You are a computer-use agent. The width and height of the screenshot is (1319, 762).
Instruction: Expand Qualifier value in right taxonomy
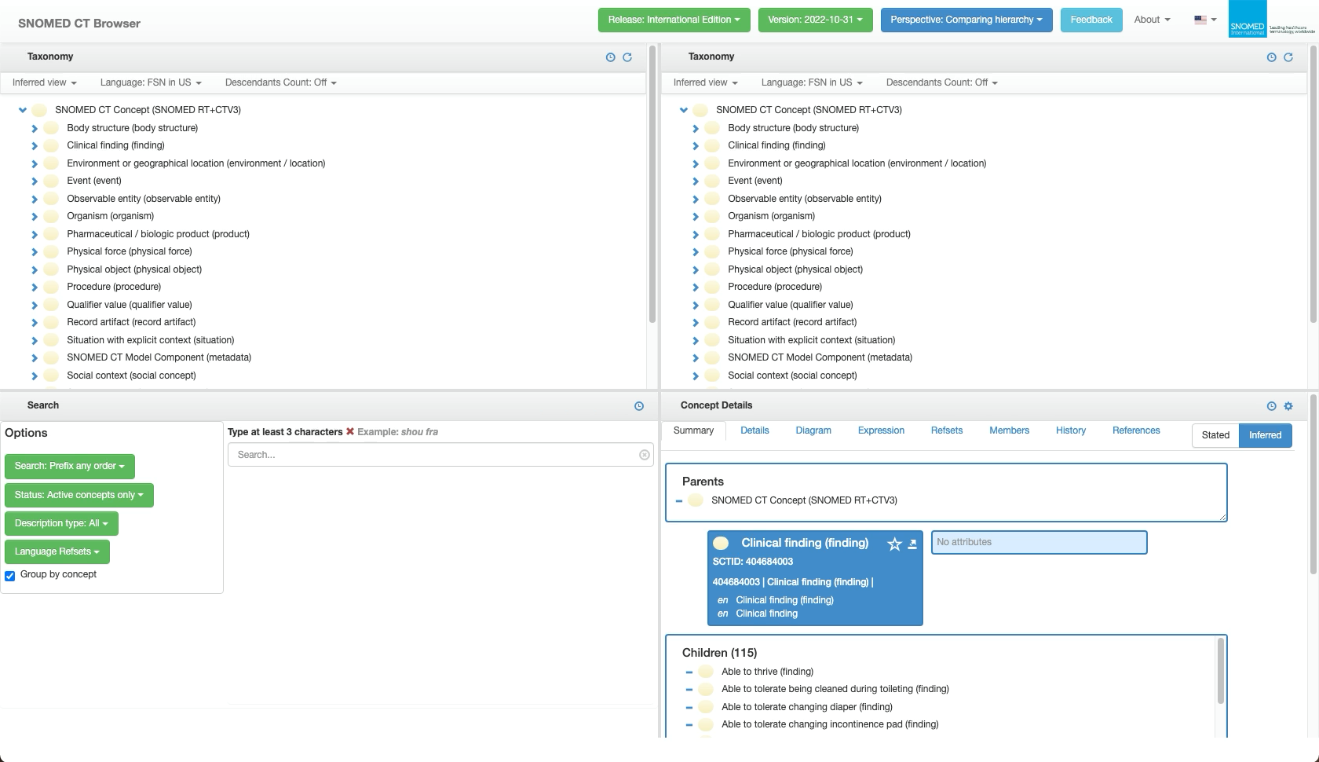[696, 305]
